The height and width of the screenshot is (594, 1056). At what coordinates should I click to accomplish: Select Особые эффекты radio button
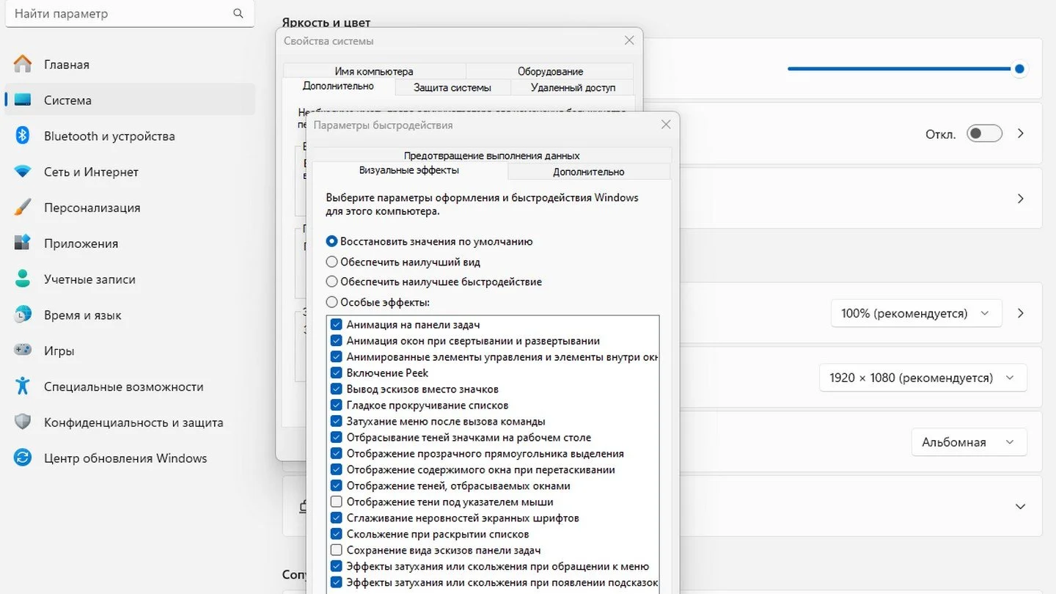(x=331, y=302)
